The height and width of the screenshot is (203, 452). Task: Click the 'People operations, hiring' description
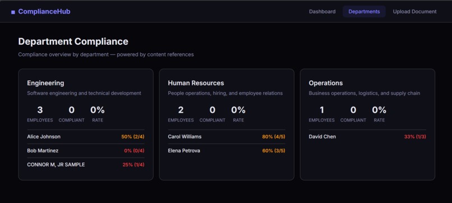coord(225,93)
